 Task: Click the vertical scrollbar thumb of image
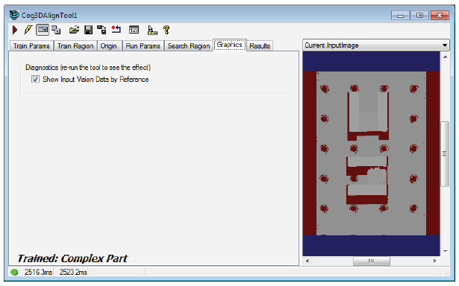tap(445, 154)
